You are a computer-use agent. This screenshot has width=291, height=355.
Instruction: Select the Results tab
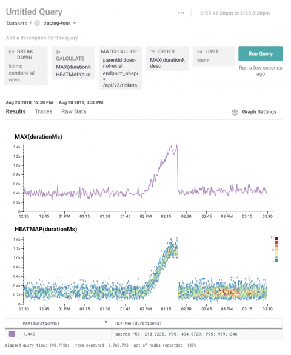[x=16, y=111]
